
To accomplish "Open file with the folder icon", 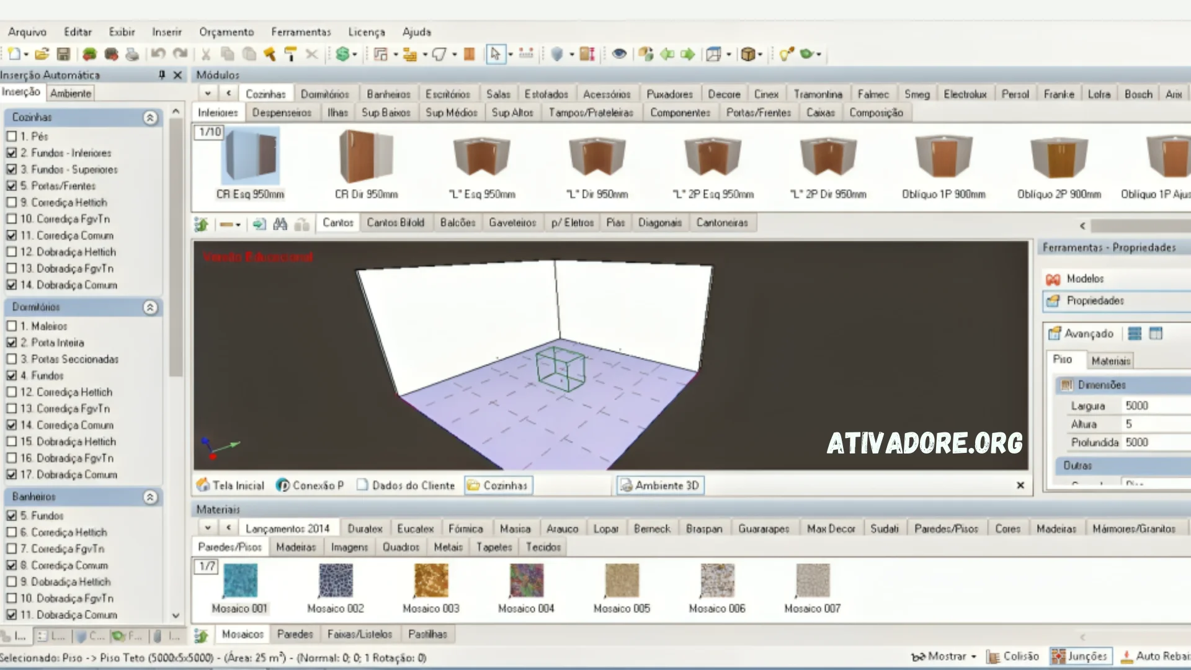I will tap(42, 55).
